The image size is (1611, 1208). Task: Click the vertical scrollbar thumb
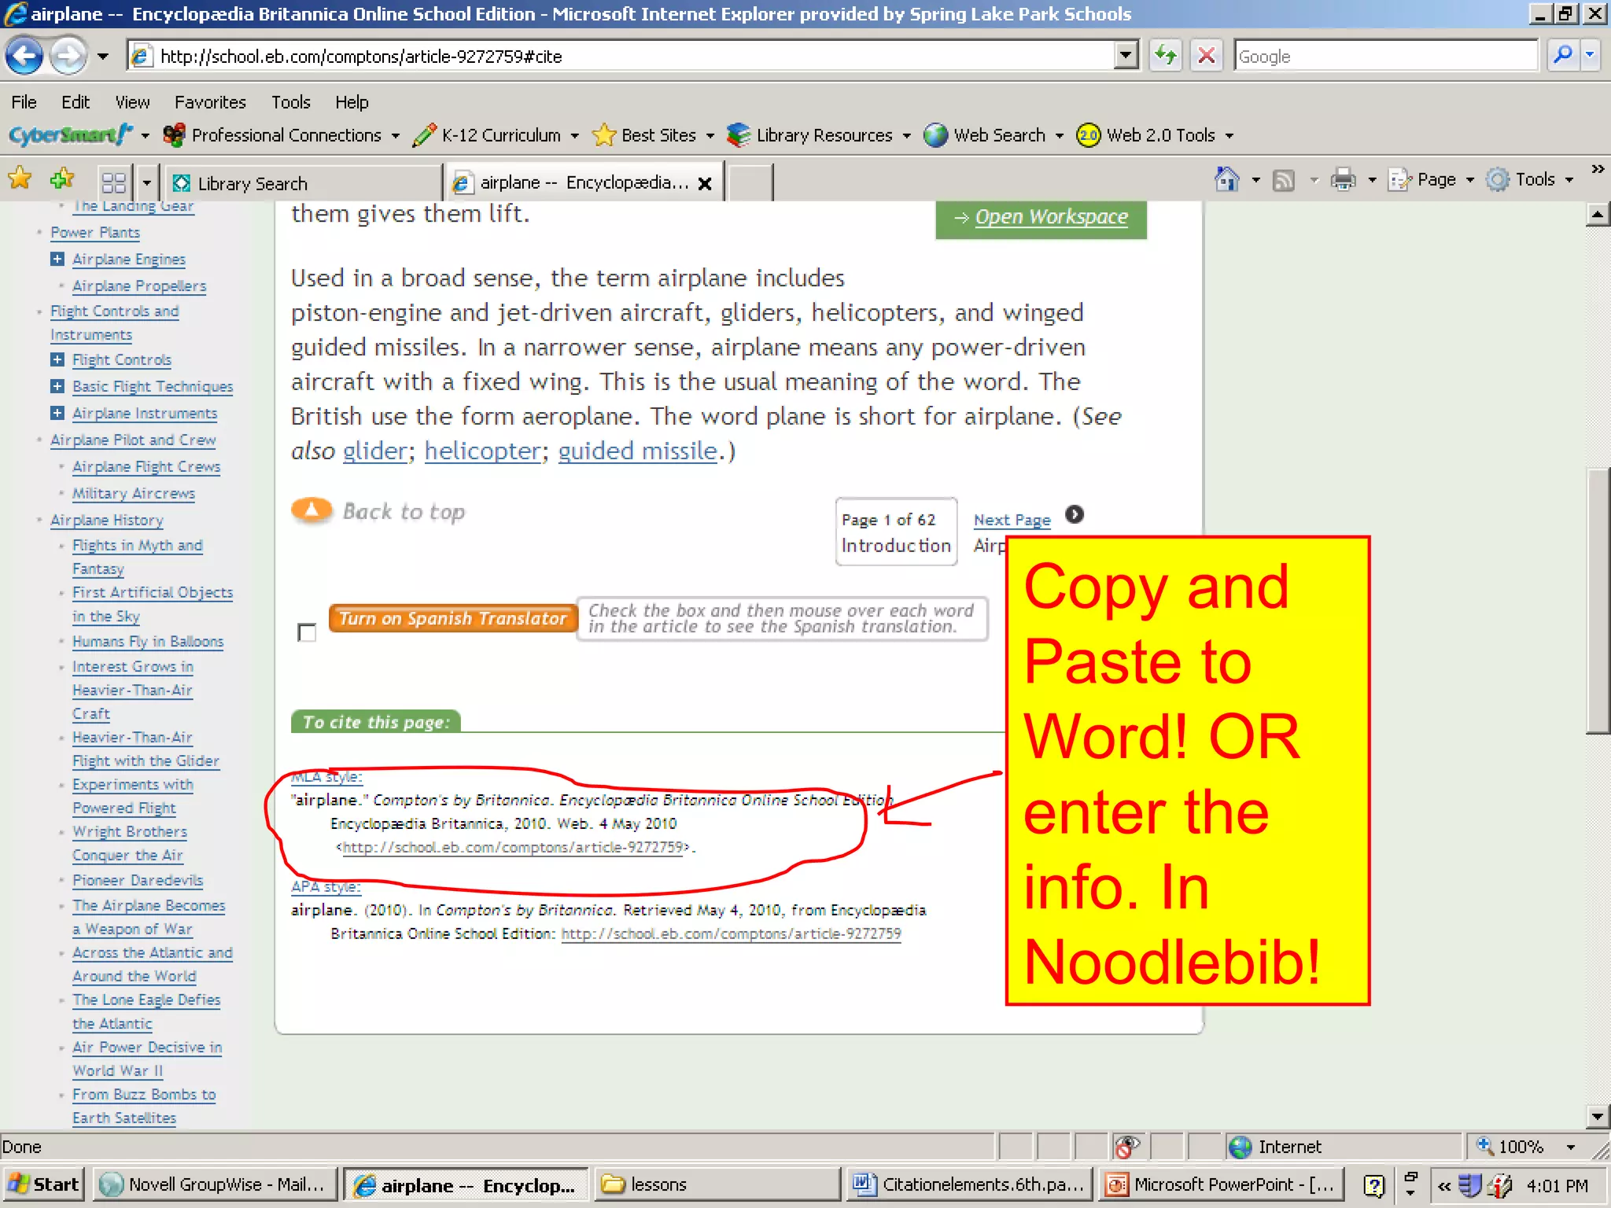point(1598,601)
